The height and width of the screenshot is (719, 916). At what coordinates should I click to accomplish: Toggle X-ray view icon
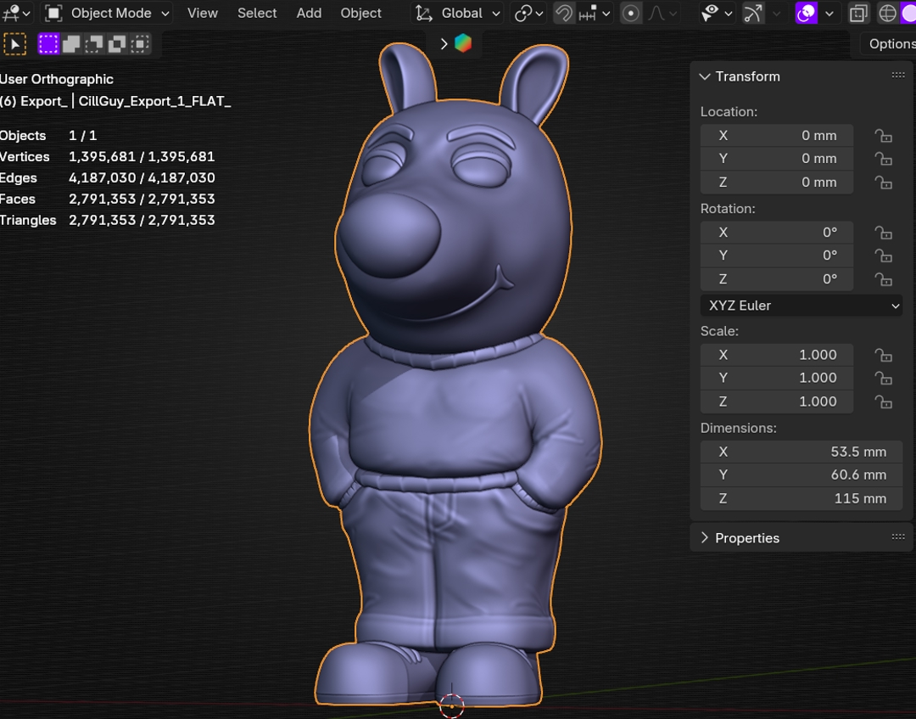[x=858, y=13]
